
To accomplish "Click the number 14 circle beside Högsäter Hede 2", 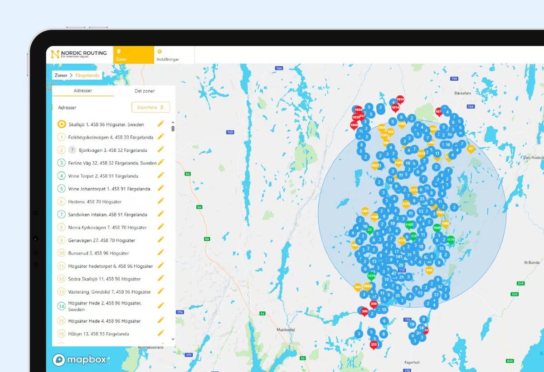I will (62, 306).
